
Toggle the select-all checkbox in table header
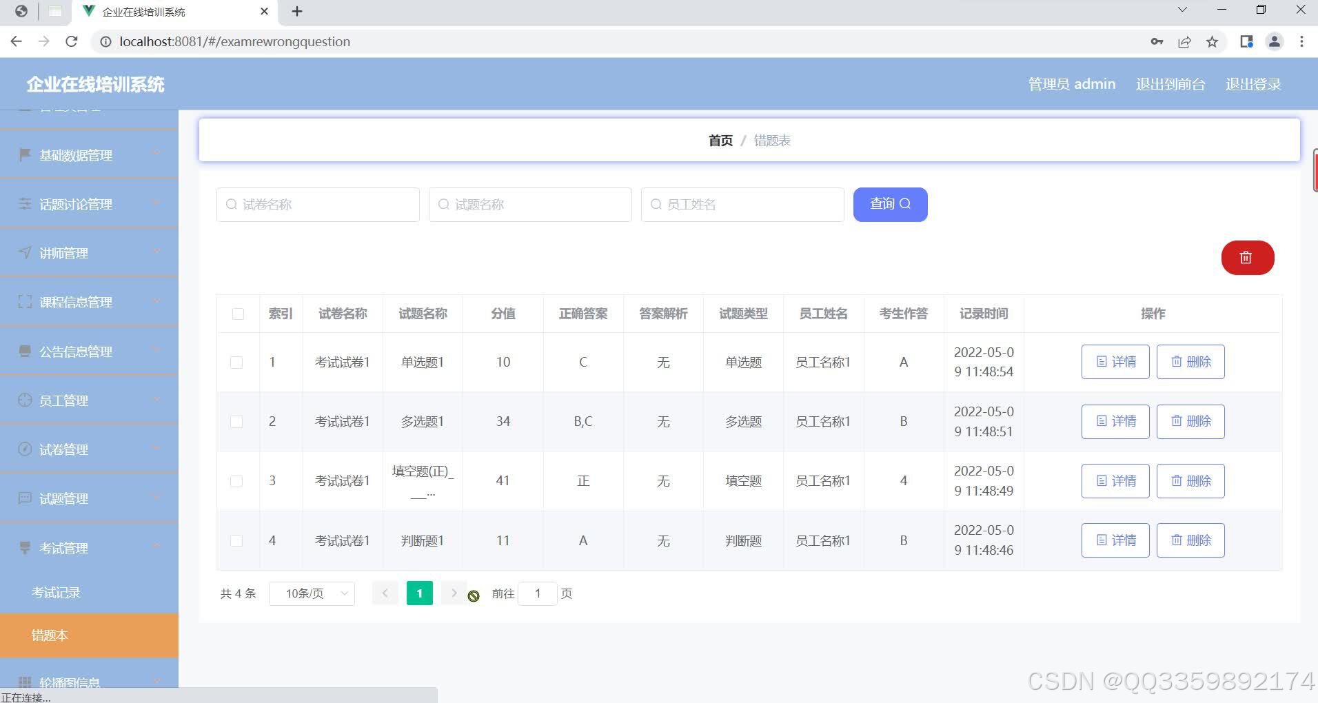238,314
